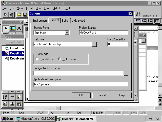162x122 pixels.
Task: Select the Pointer tool in the toolbox
Action: point(6,28)
